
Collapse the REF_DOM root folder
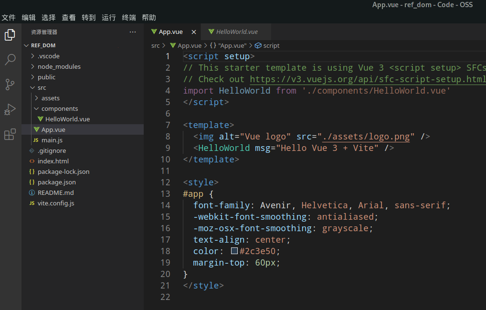click(x=83, y=45)
